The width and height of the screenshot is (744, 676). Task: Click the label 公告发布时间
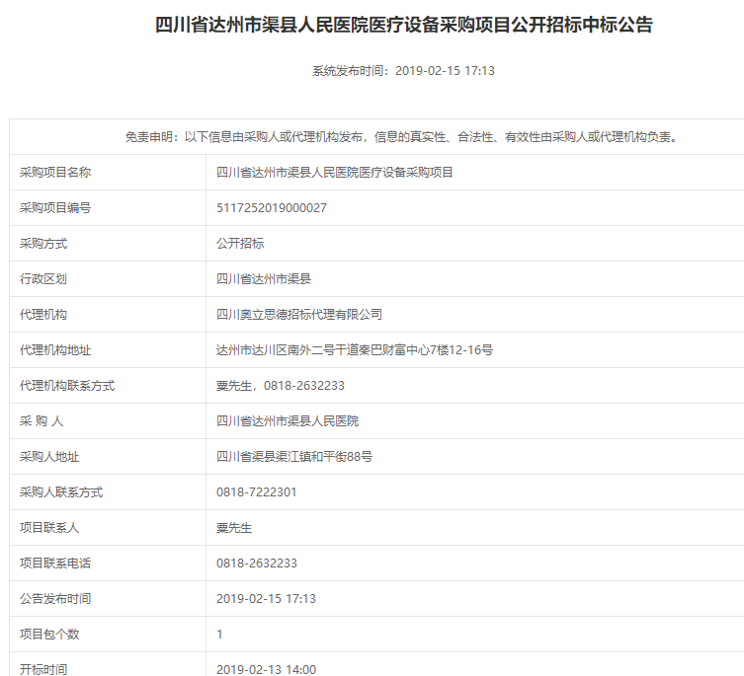click(x=55, y=599)
